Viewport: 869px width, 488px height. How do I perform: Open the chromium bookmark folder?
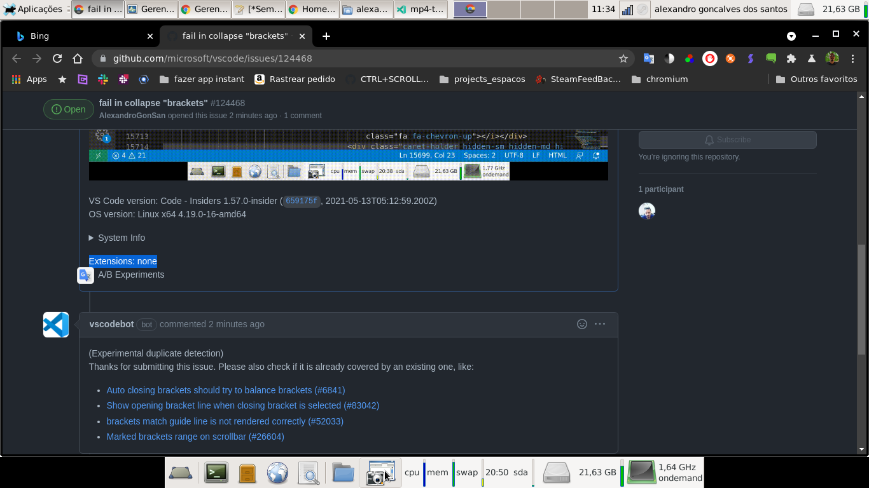coord(660,79)
